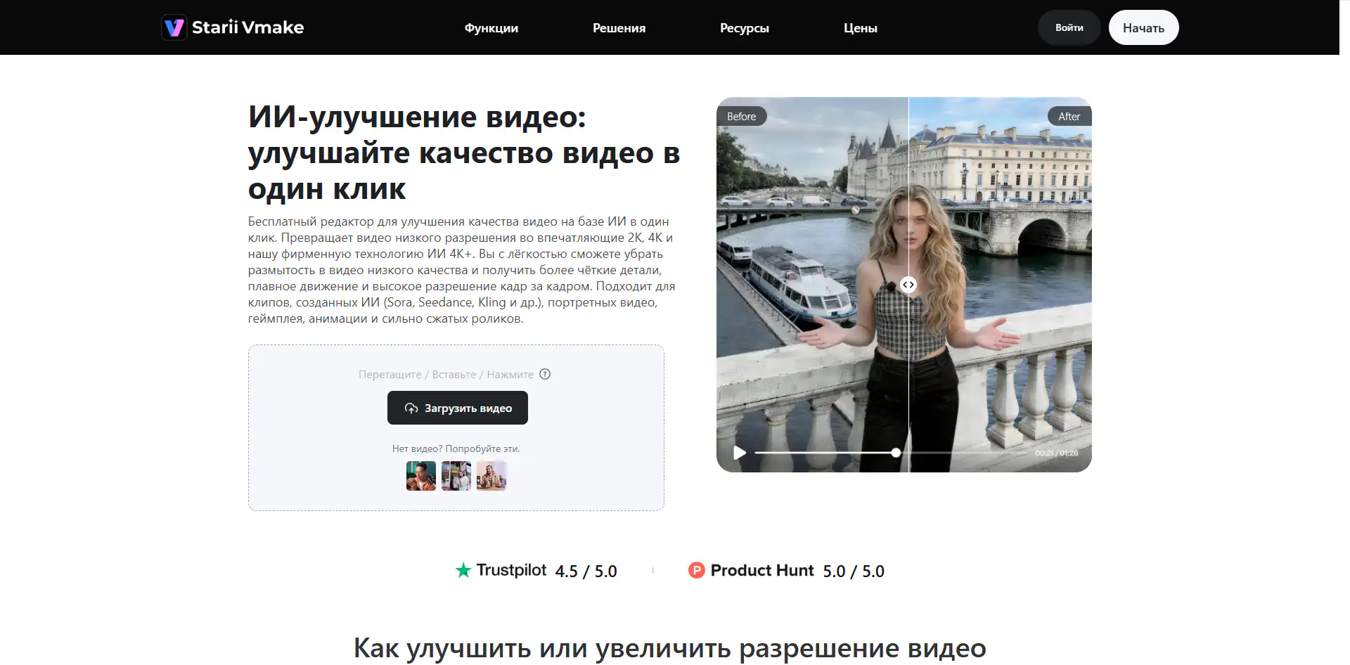Click the Before label on preview
This screenshot has height=665, width=1350.
coord(741,116)
